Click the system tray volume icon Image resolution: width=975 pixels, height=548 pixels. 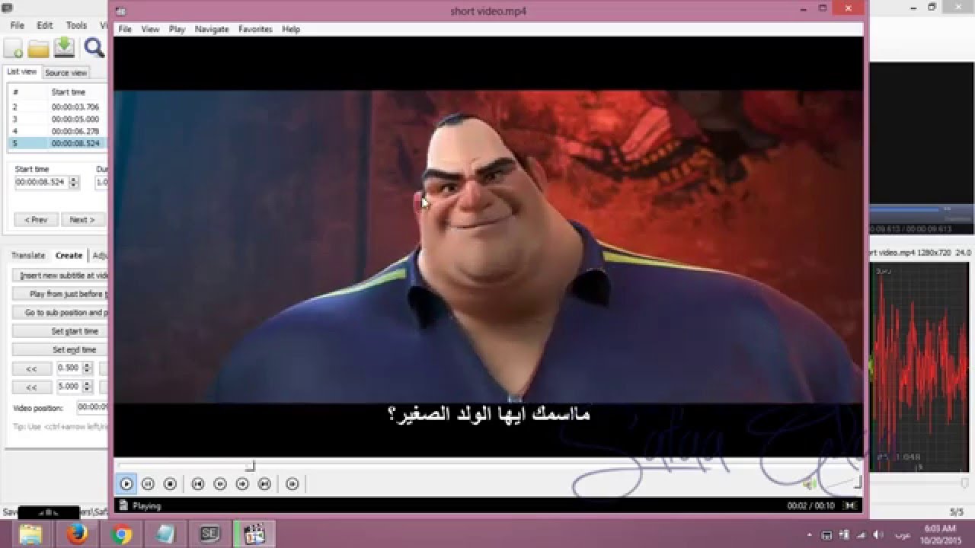click(878, 534)
